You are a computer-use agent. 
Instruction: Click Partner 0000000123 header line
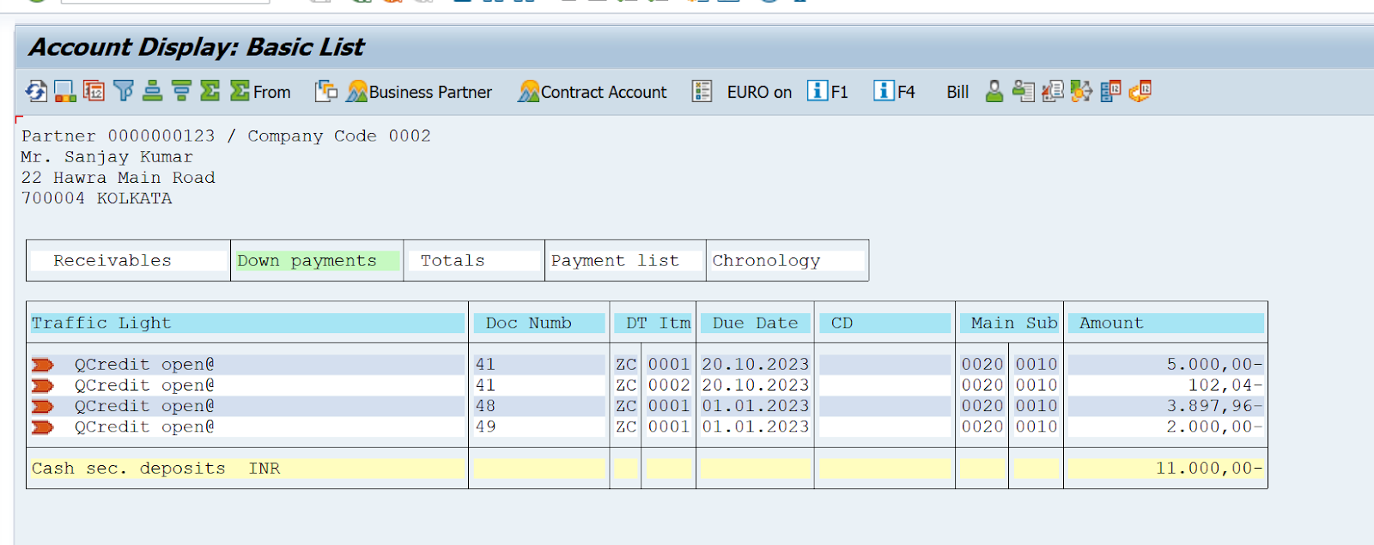[226, 136]
